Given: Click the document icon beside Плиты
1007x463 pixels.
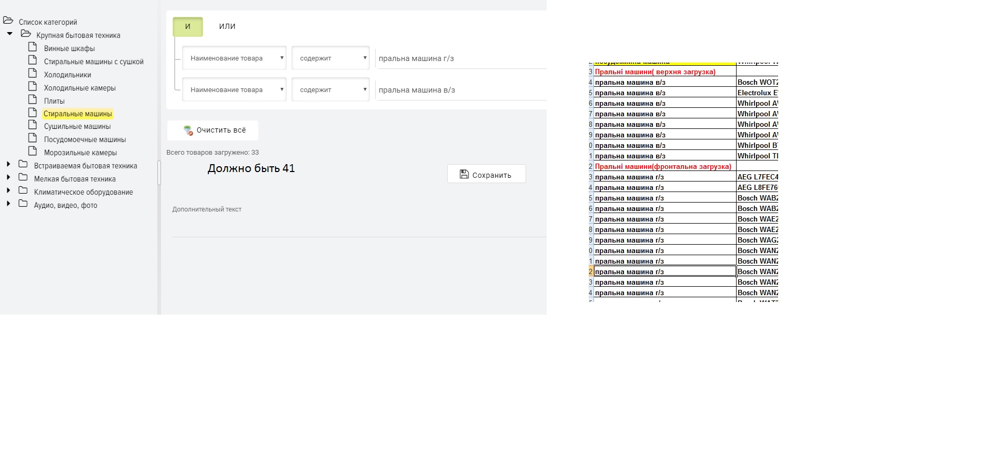Looking at the screenshot, I should click(33, 99).
